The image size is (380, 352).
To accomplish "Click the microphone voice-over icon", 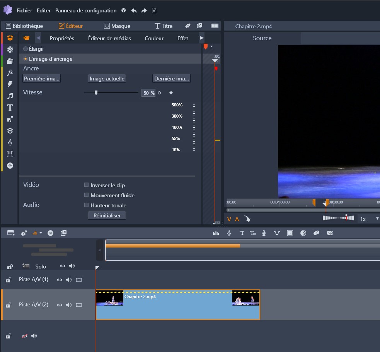I will pyautogui.click(x=264, y=233).
